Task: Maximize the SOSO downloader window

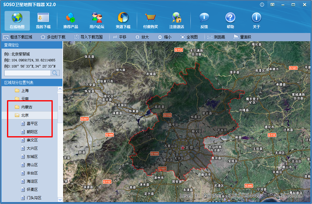Action: pyautogui.click(x=293, y=5)
